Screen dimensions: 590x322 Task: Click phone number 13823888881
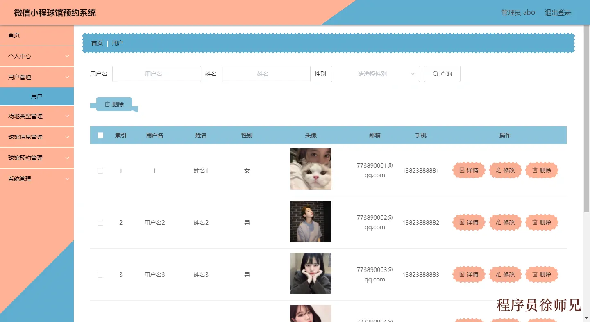point(421,171)
